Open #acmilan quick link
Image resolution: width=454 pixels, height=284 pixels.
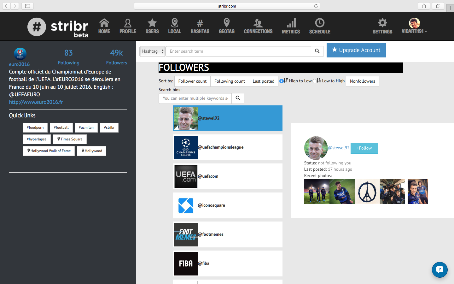[x=86, y=127]
